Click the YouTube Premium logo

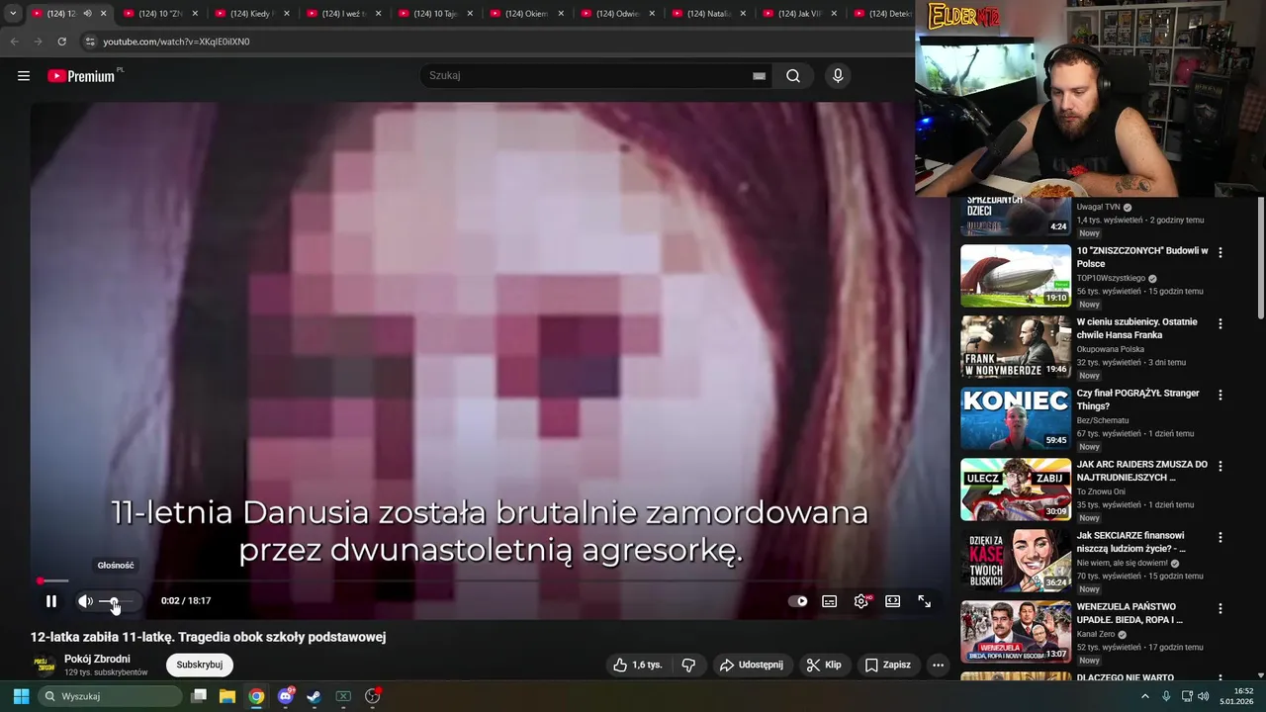pos(82,76)
